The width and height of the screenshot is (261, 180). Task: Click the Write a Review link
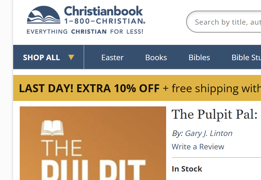198,147
